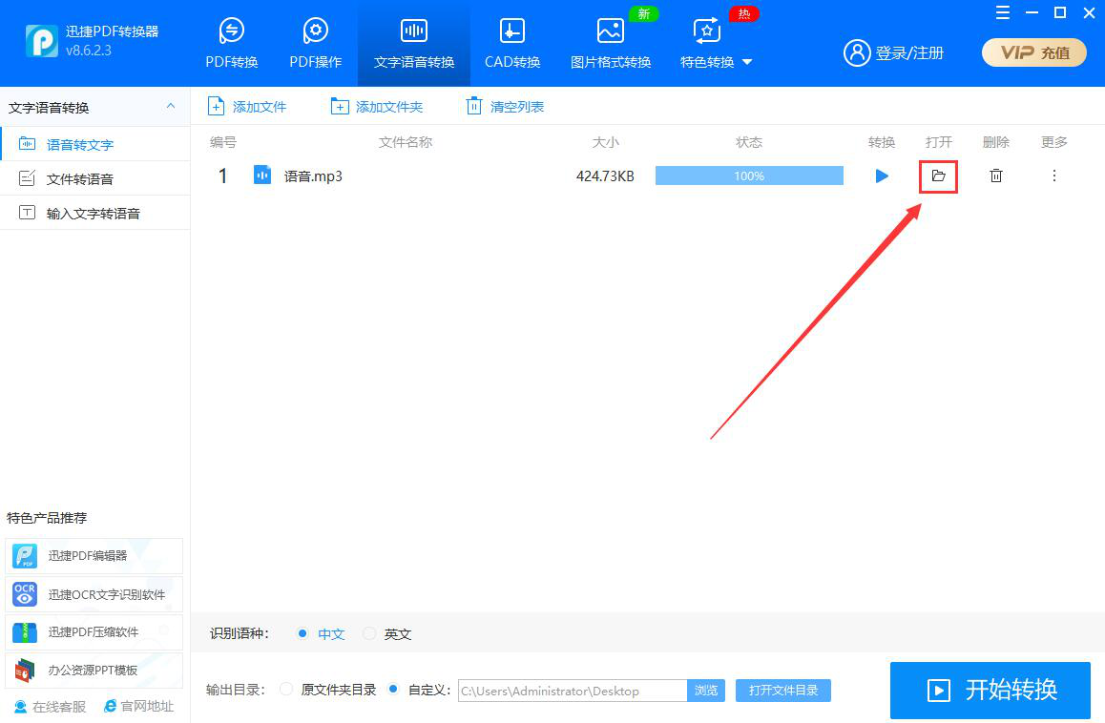Select 语音转文字 in sidebar
Viewport: 1105px width, 723px height.
[x=95, y=144]
